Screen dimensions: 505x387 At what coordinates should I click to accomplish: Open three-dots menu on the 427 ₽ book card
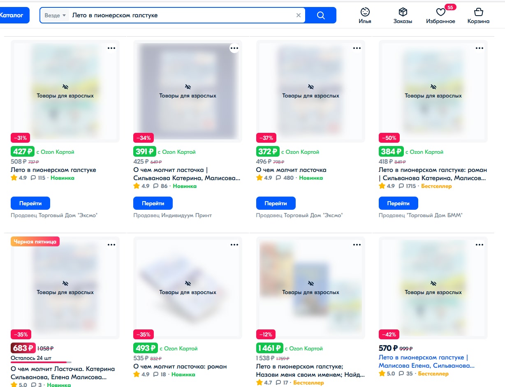point(111,48)
